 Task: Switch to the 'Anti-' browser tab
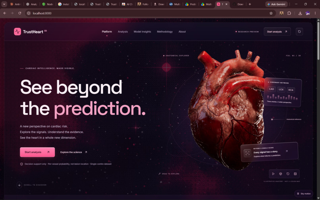pyautogui.click(x=15, y=4)
